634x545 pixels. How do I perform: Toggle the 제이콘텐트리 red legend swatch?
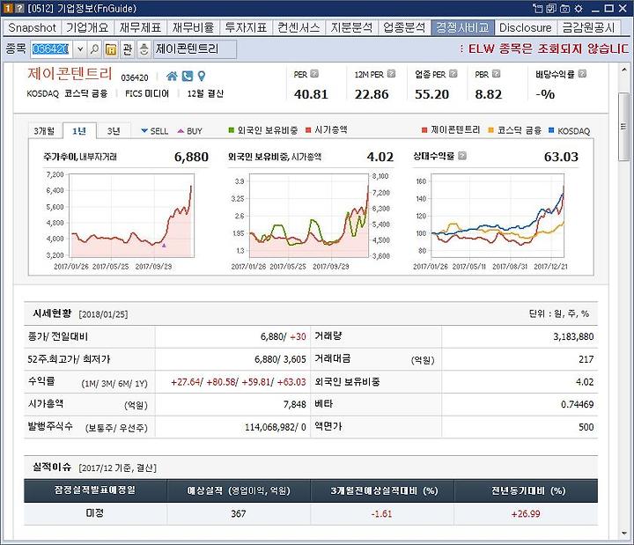tap(424, 129)
